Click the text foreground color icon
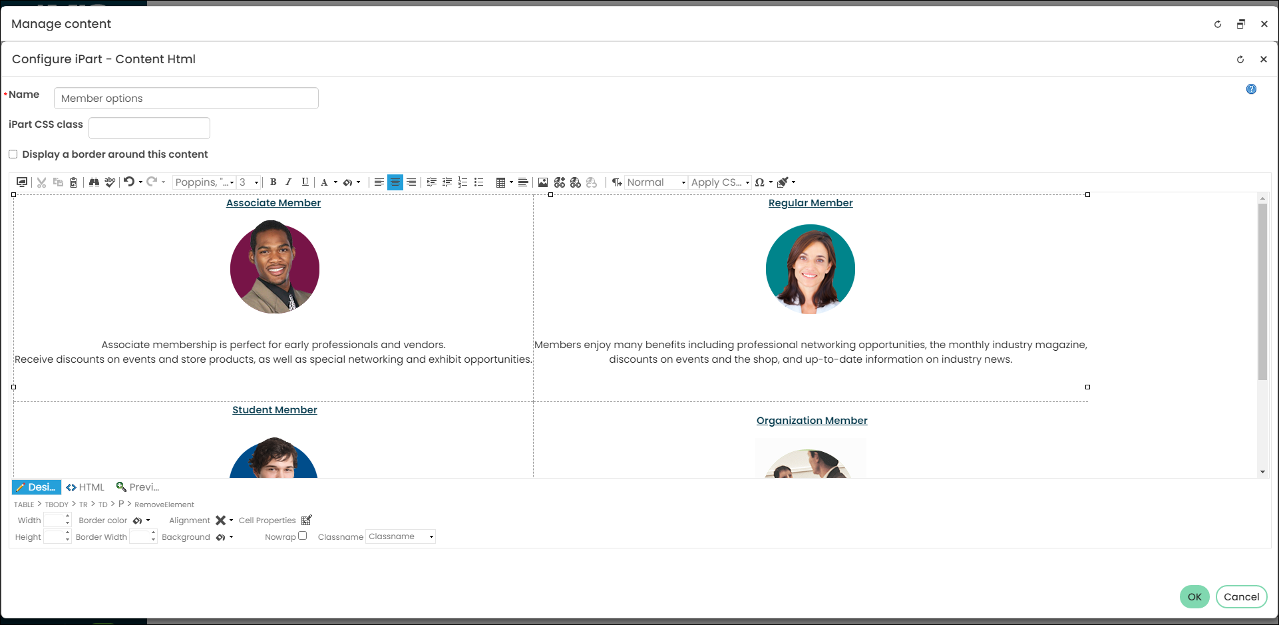Viewport: 1279px width, 625px height. (324, 182)
